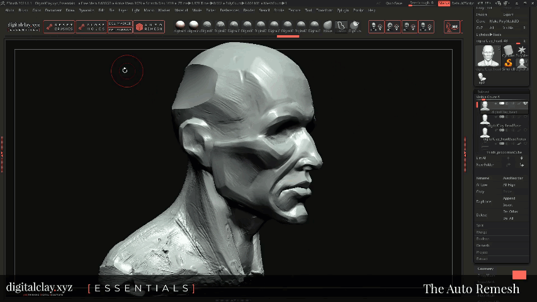Select the ninth clay brush icon
The image size is (537, 302).
click(287, 25)
